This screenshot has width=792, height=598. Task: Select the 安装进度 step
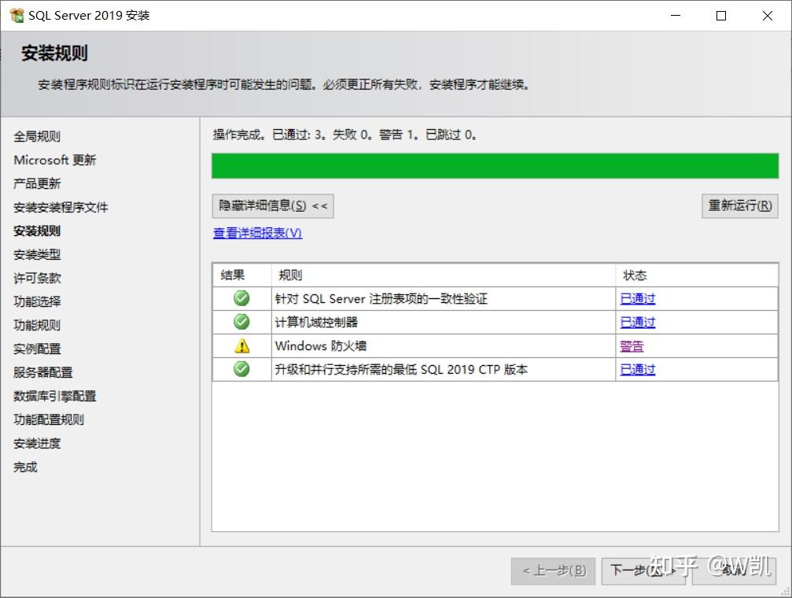[37, 443]
